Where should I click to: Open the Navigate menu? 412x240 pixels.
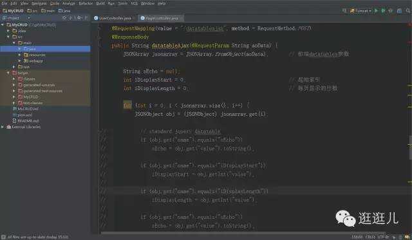click(x=39, y=3)
